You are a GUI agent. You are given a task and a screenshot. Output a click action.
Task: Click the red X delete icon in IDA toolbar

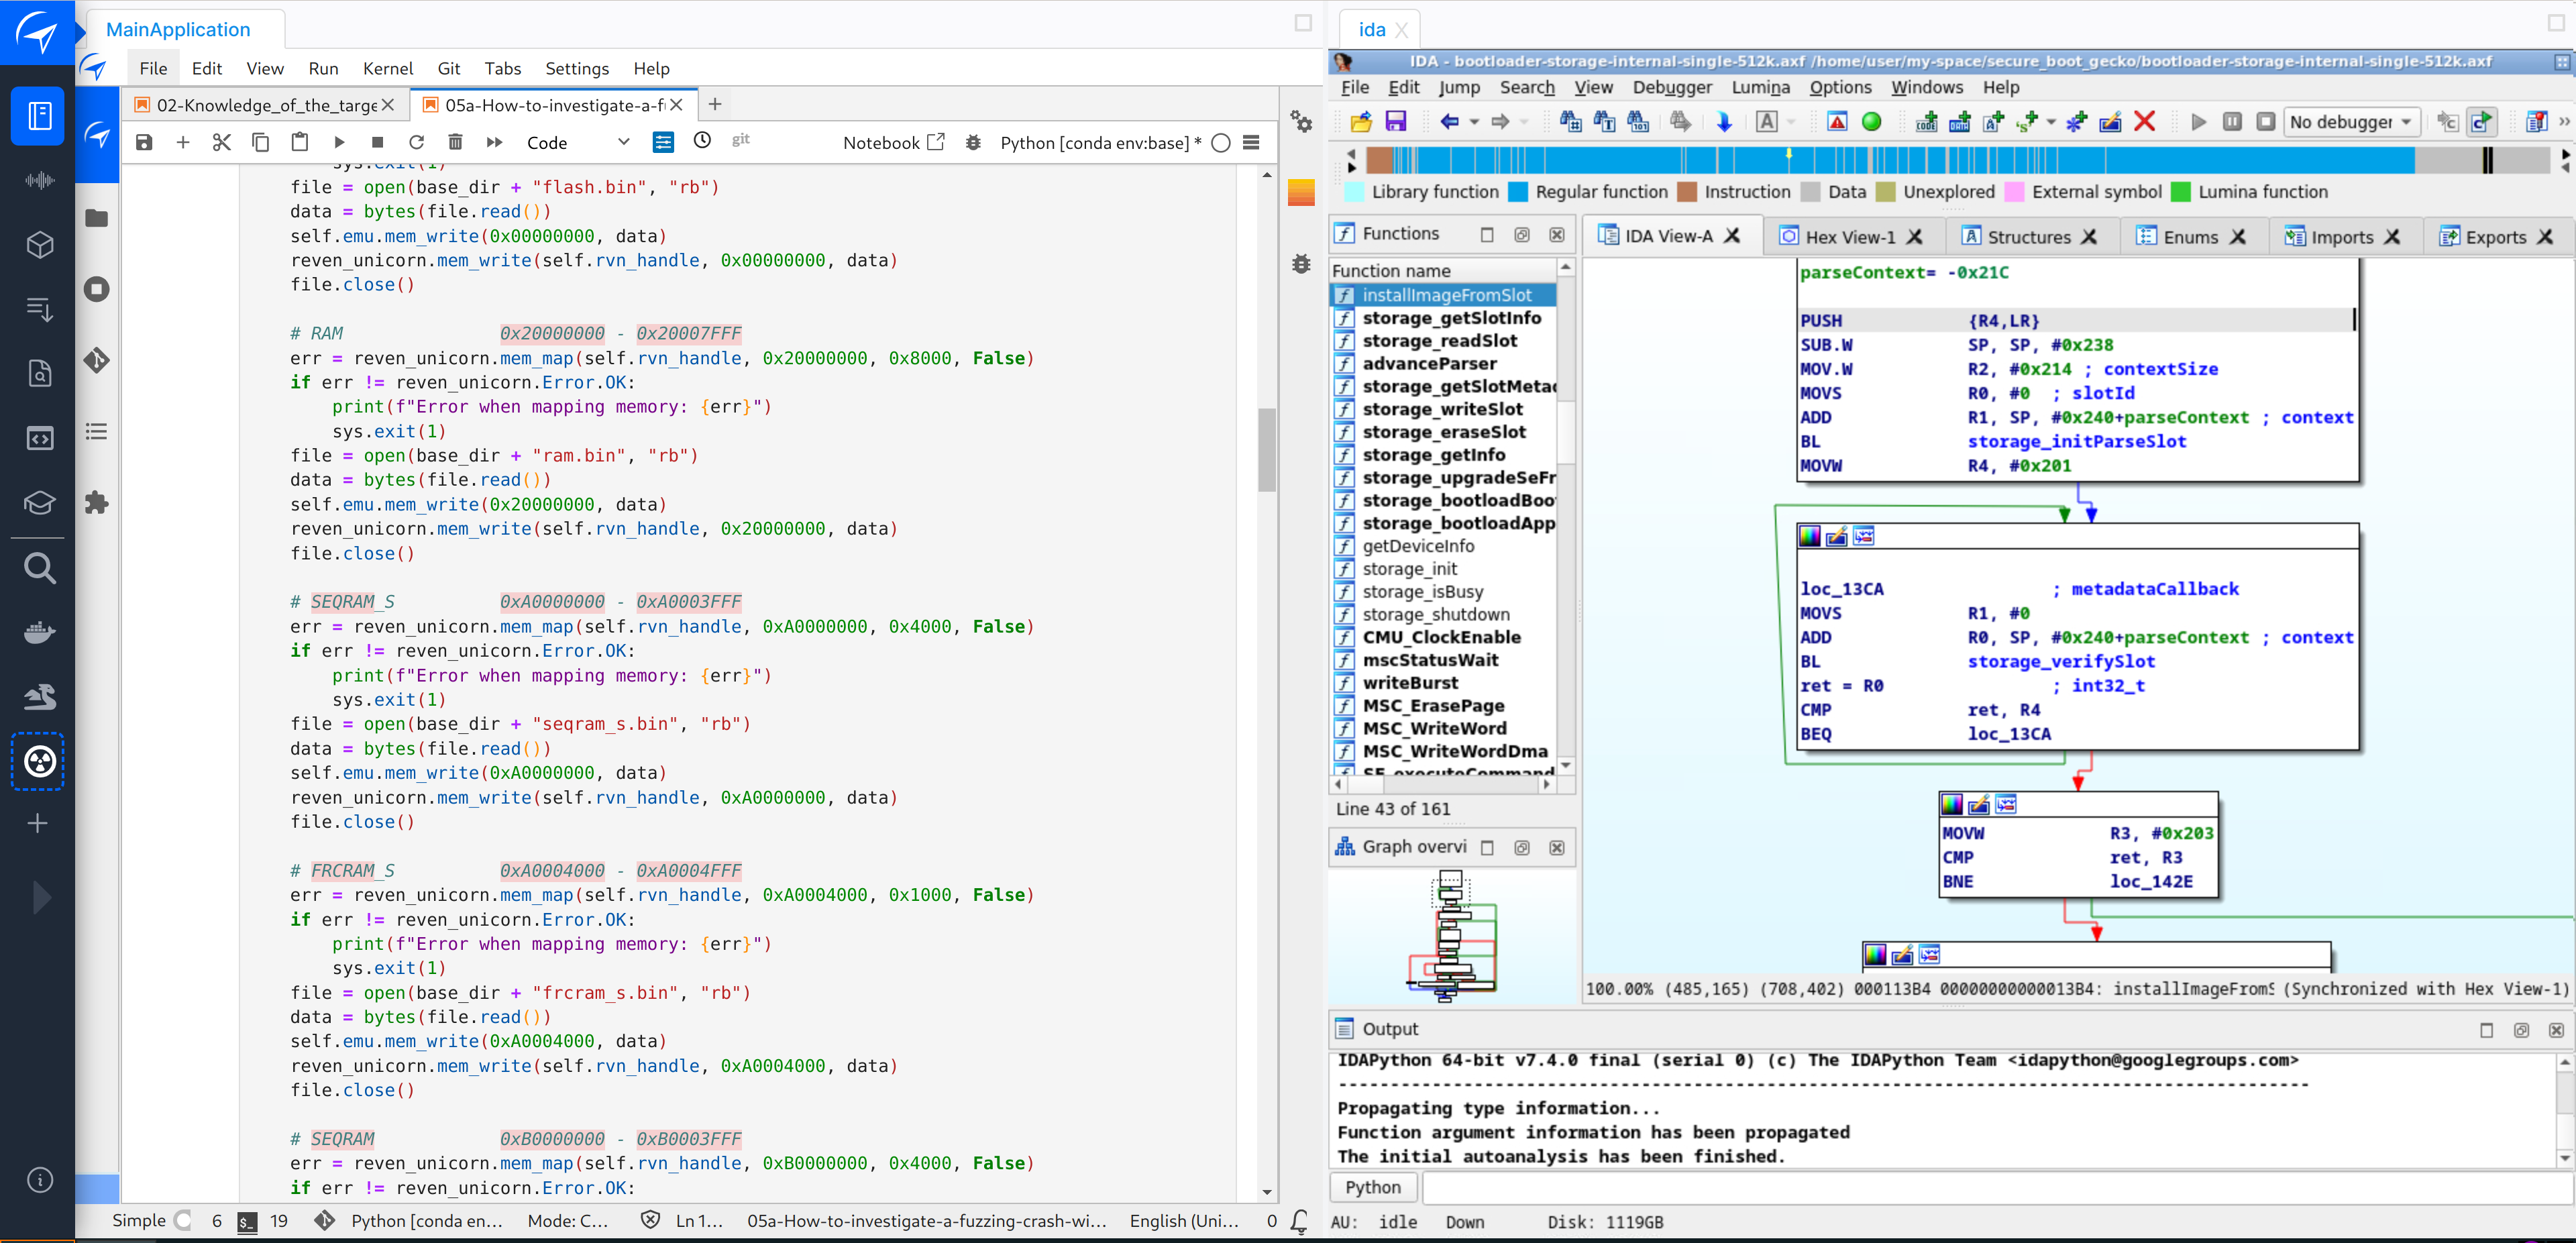click(2144, 122)
